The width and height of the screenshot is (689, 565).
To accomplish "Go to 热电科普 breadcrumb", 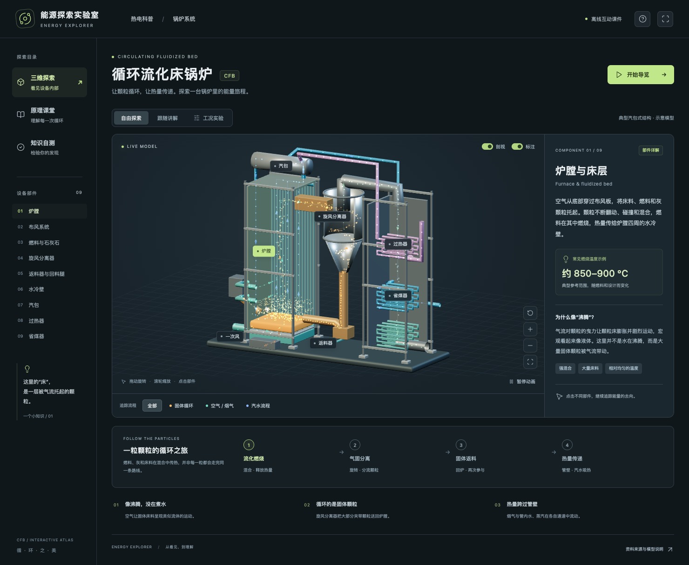I will [142, 19].
